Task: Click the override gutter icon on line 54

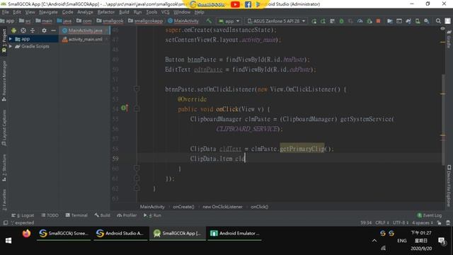Action: tap(125, 108)
